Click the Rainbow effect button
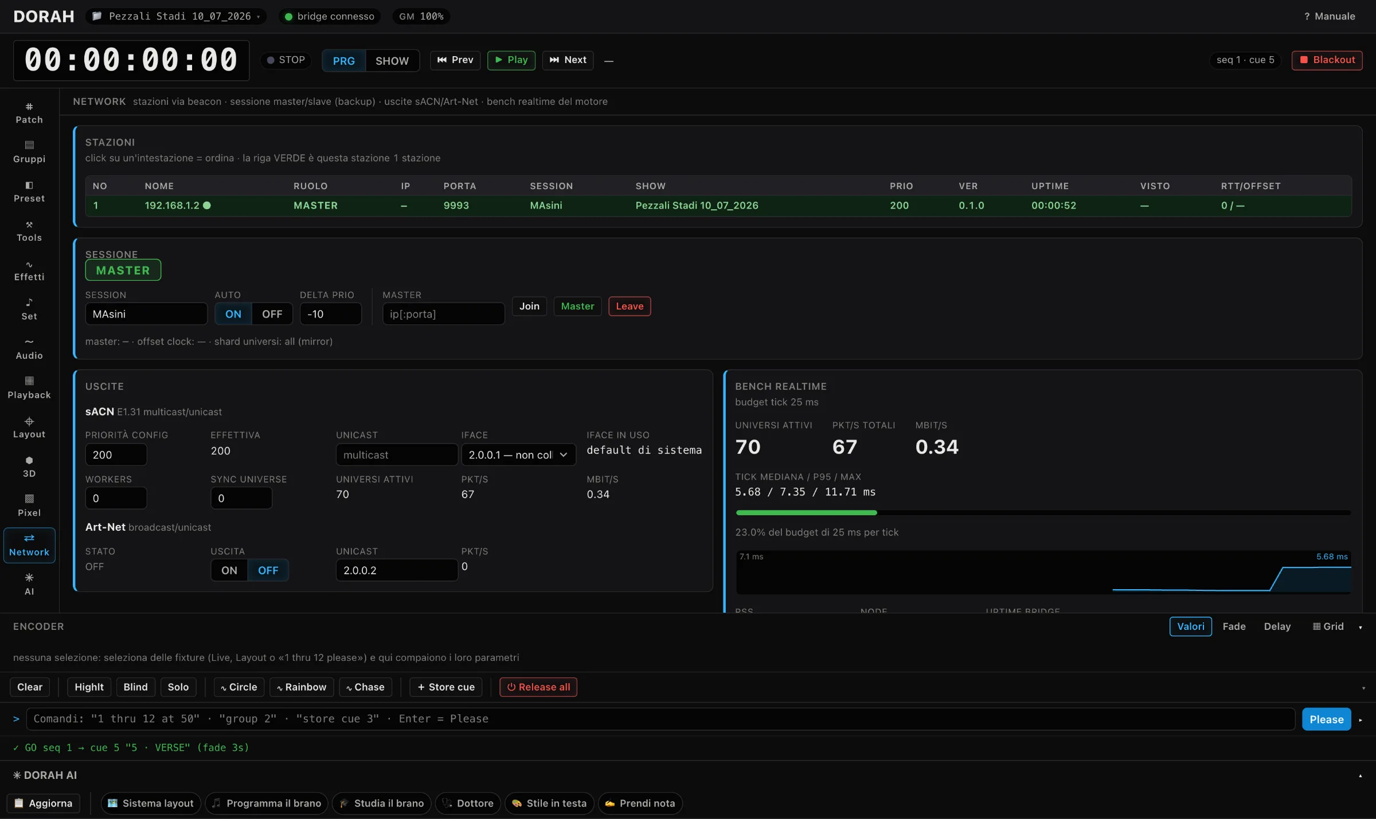The width and height of the screenshot is (1376, 819). click(302, 687)
